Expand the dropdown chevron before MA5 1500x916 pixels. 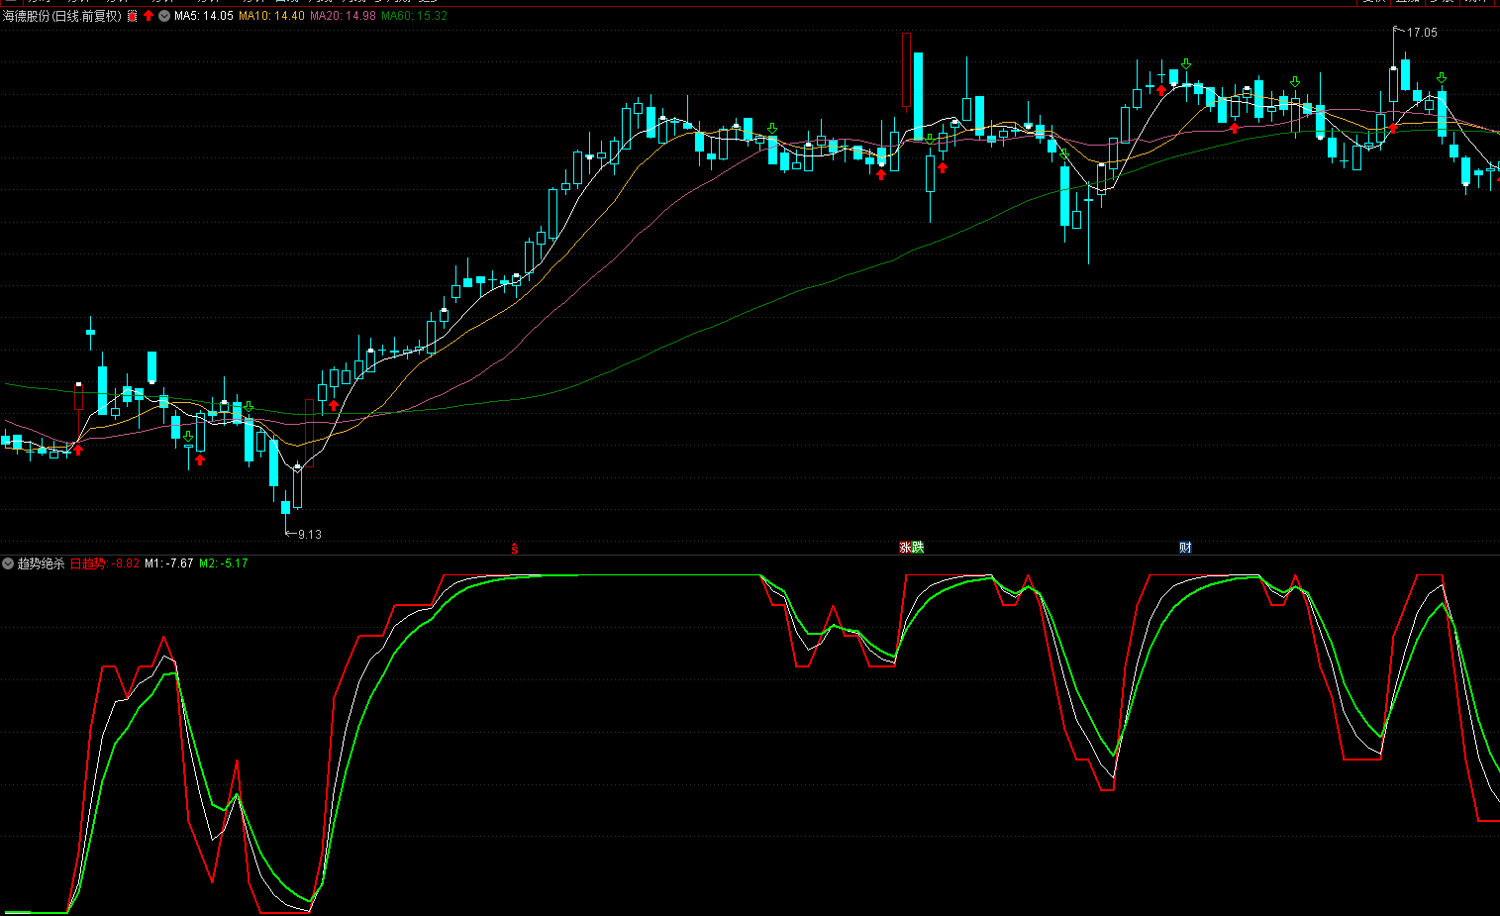tap(164, 16)
